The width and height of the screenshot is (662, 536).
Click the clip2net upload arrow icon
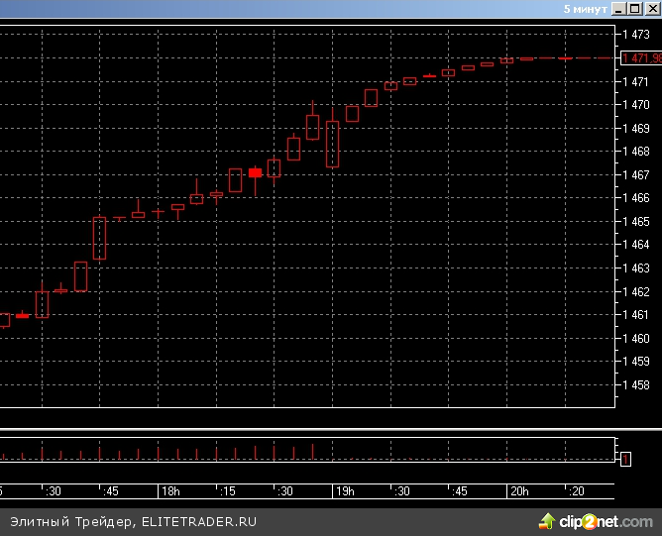(546, 520)
